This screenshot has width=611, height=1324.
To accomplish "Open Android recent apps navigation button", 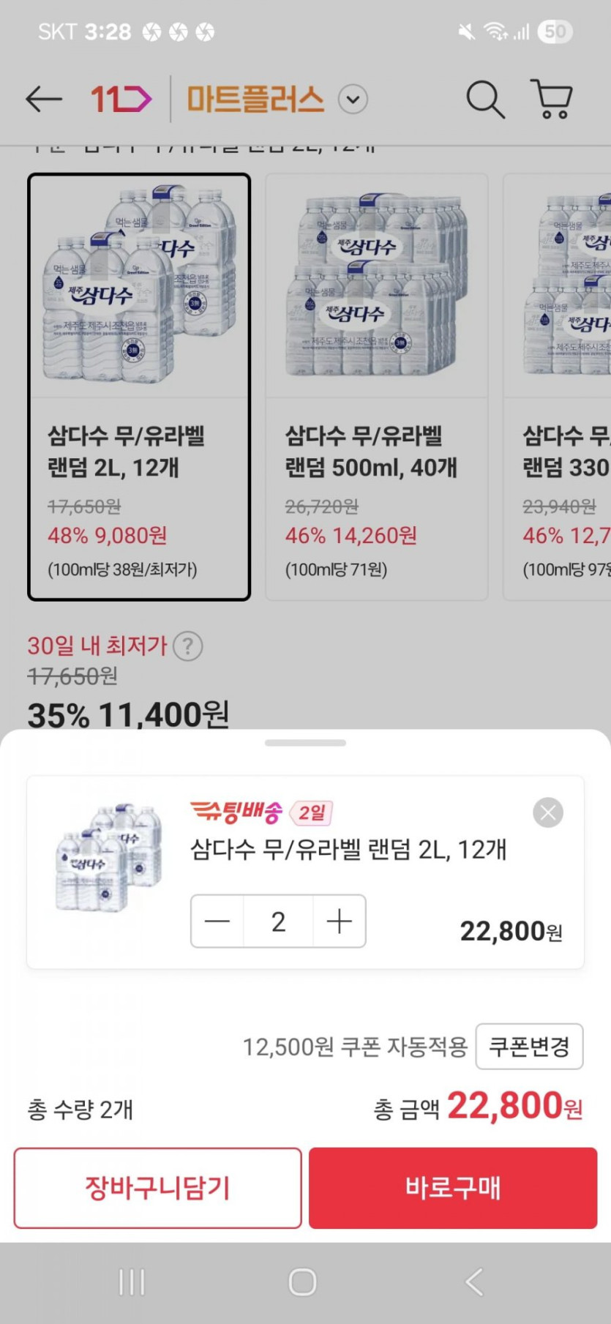I will tap(132, 1282).
